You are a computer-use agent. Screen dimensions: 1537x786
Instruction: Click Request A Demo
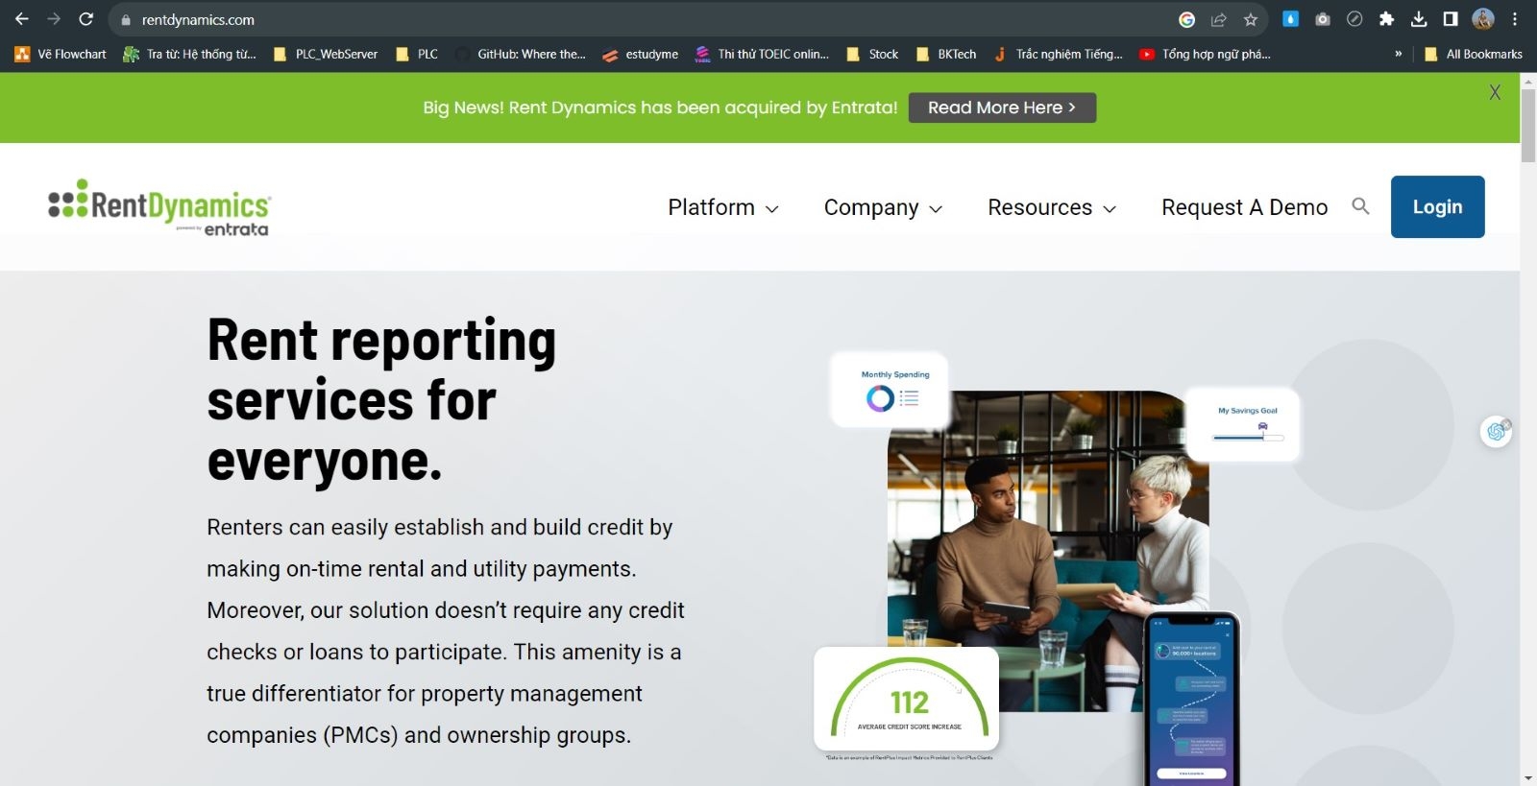[x=1244, y=207]
